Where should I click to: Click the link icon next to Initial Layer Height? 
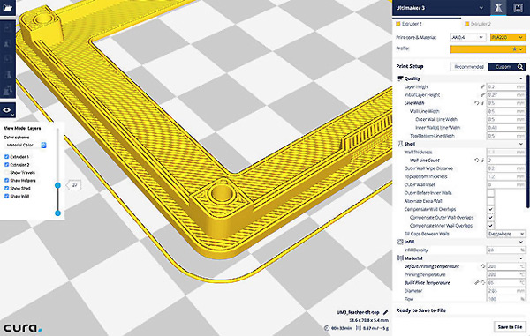(482, 94)
